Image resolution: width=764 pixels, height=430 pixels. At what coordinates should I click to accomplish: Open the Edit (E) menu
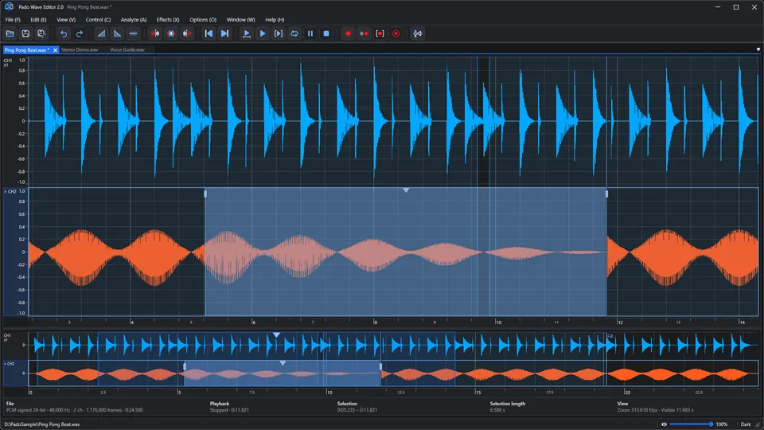[38, 19]
